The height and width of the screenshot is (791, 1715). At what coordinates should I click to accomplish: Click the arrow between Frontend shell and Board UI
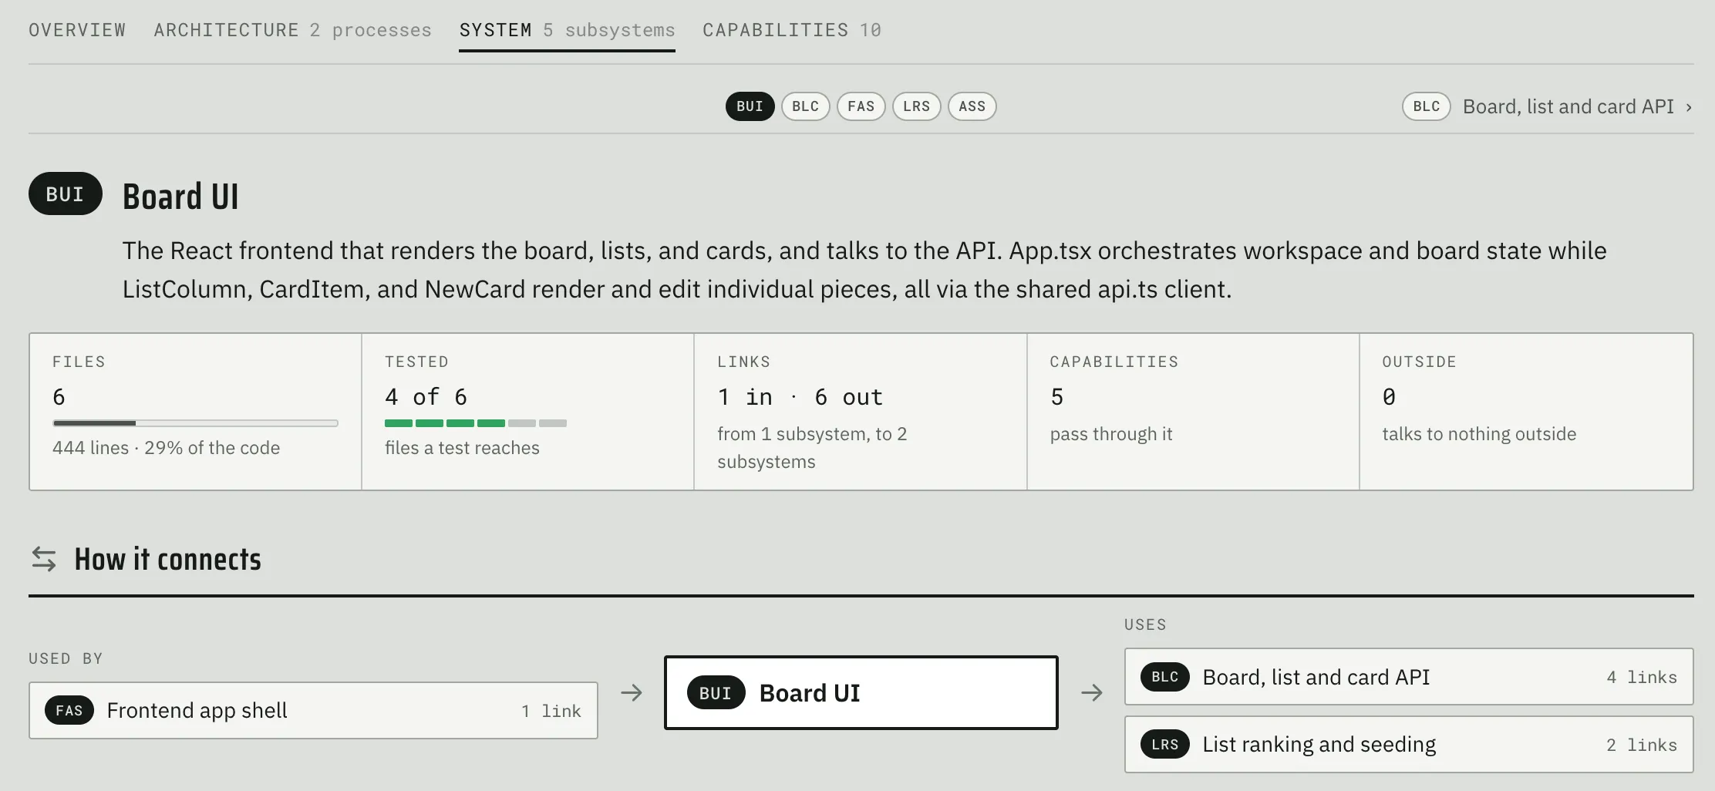(x=632, y=692)
